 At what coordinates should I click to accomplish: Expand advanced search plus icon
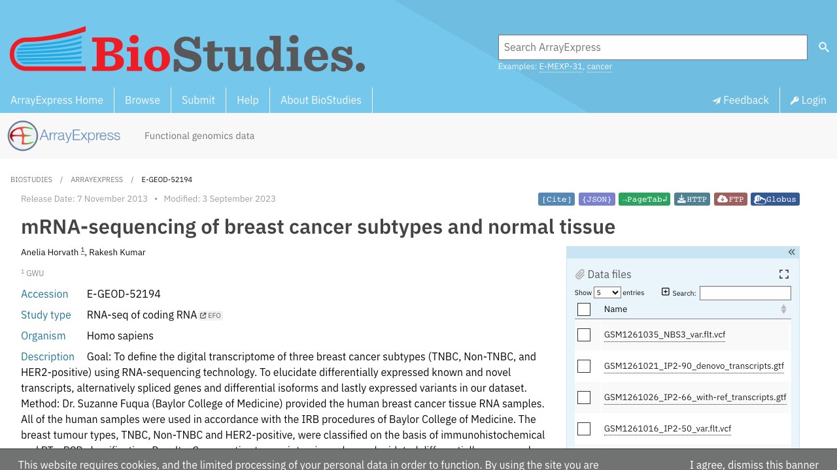(666, 292)
